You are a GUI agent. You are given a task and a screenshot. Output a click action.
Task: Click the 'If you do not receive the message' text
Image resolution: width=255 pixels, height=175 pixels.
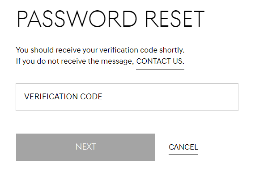[x=75, y=61]
